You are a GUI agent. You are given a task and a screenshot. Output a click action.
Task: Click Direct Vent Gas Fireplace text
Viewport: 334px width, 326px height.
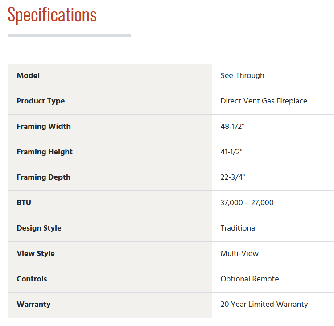coord(264,101)
